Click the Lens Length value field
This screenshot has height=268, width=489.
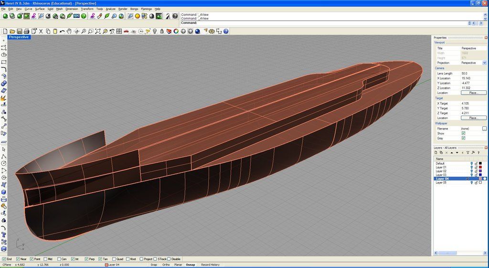[x=473, y=73]
